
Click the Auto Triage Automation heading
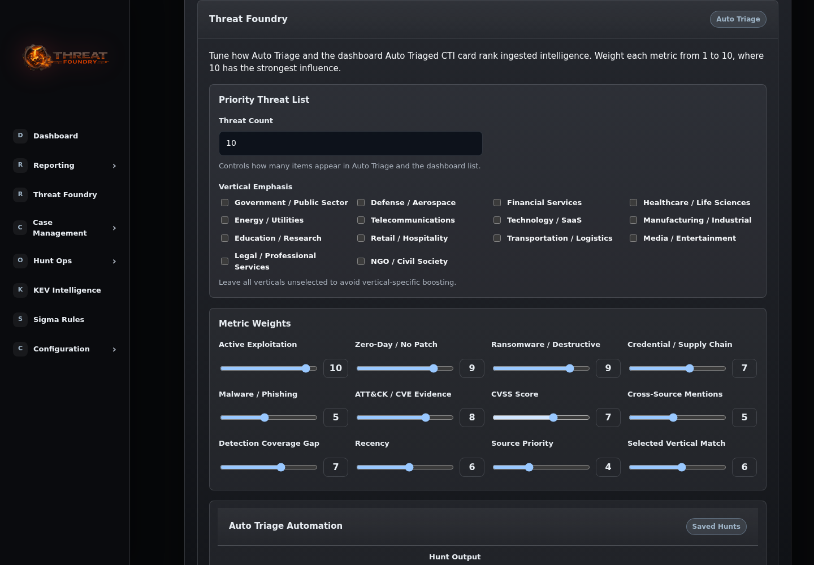click(x=285, y=526)
